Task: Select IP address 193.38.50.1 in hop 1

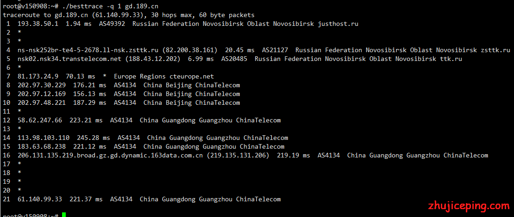Action: pos(38,24)
